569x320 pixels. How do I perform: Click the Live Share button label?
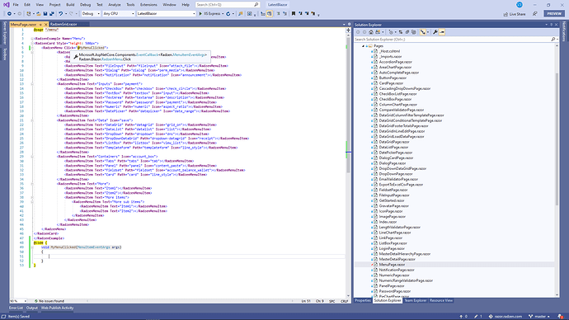coord(518,14)
